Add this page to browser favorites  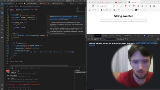pyautogui.click(x=121, y=6)
